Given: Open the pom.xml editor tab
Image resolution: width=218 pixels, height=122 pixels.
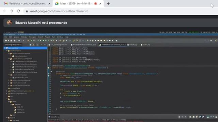Looking at the screenshot, I should pyautogui.click(x=58, y=45).
